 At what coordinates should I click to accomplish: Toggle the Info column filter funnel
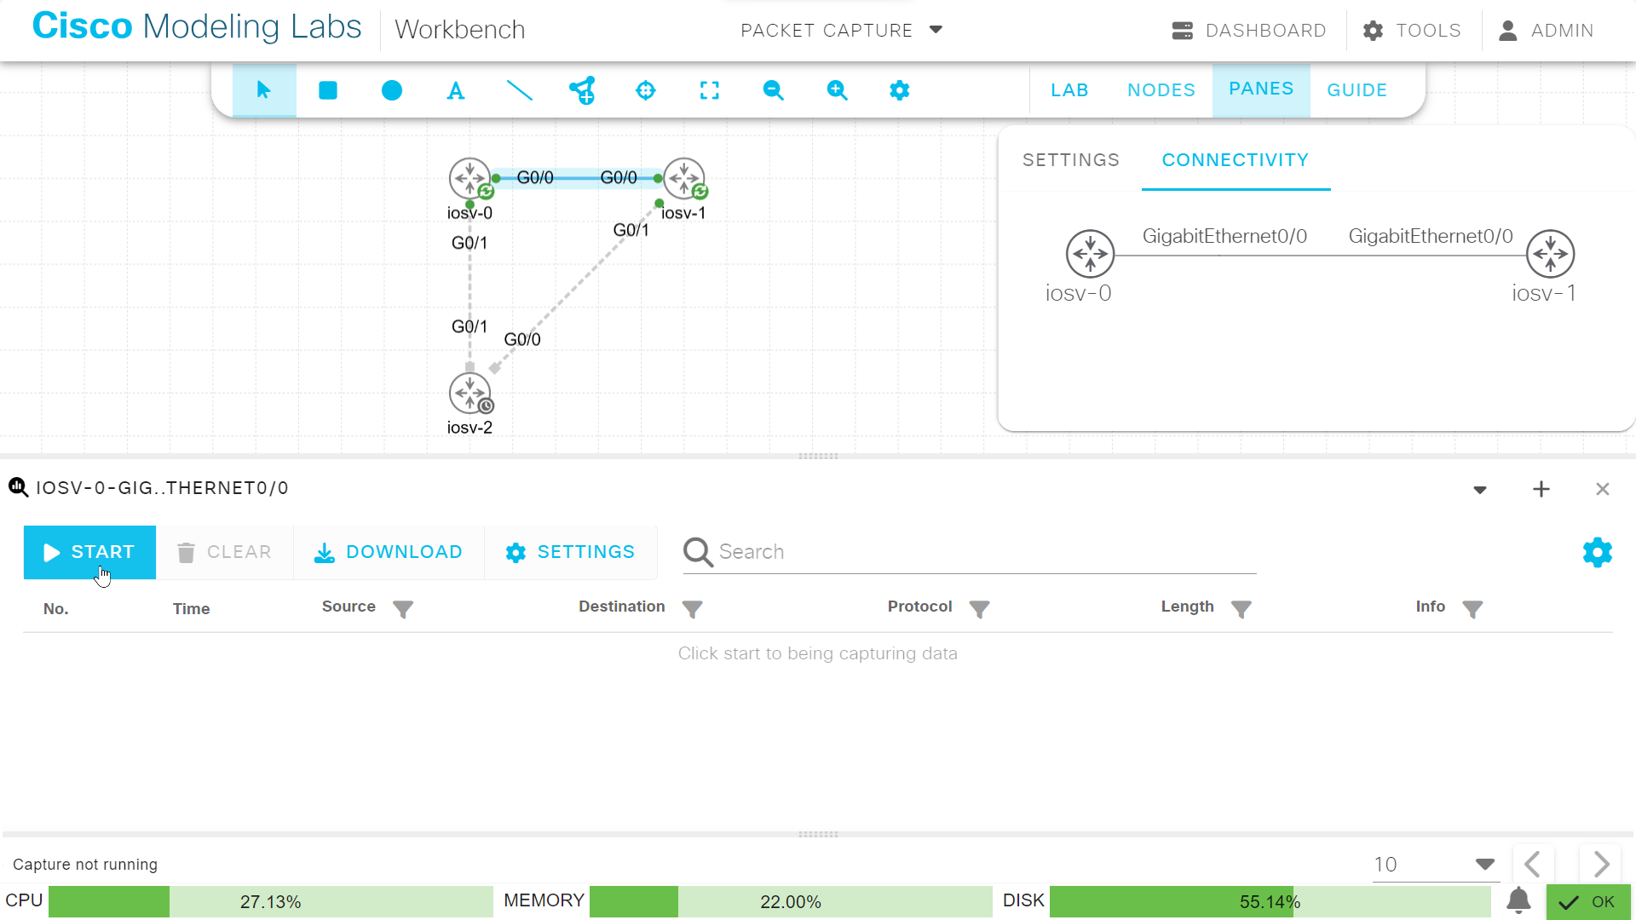tap(1473, 608)
